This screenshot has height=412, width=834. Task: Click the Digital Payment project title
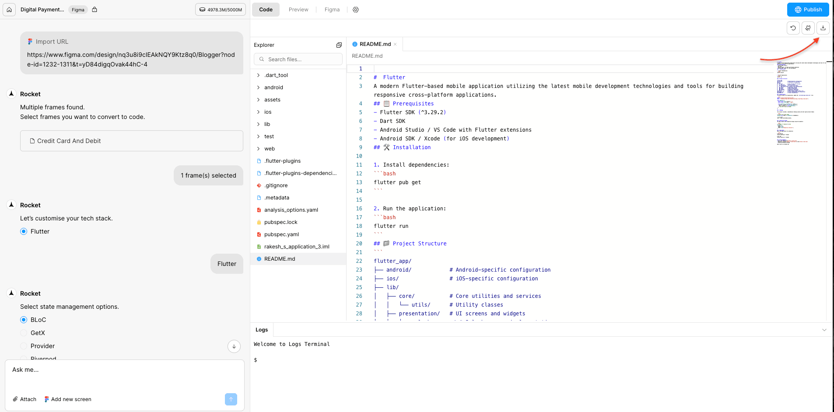[42, 10]
